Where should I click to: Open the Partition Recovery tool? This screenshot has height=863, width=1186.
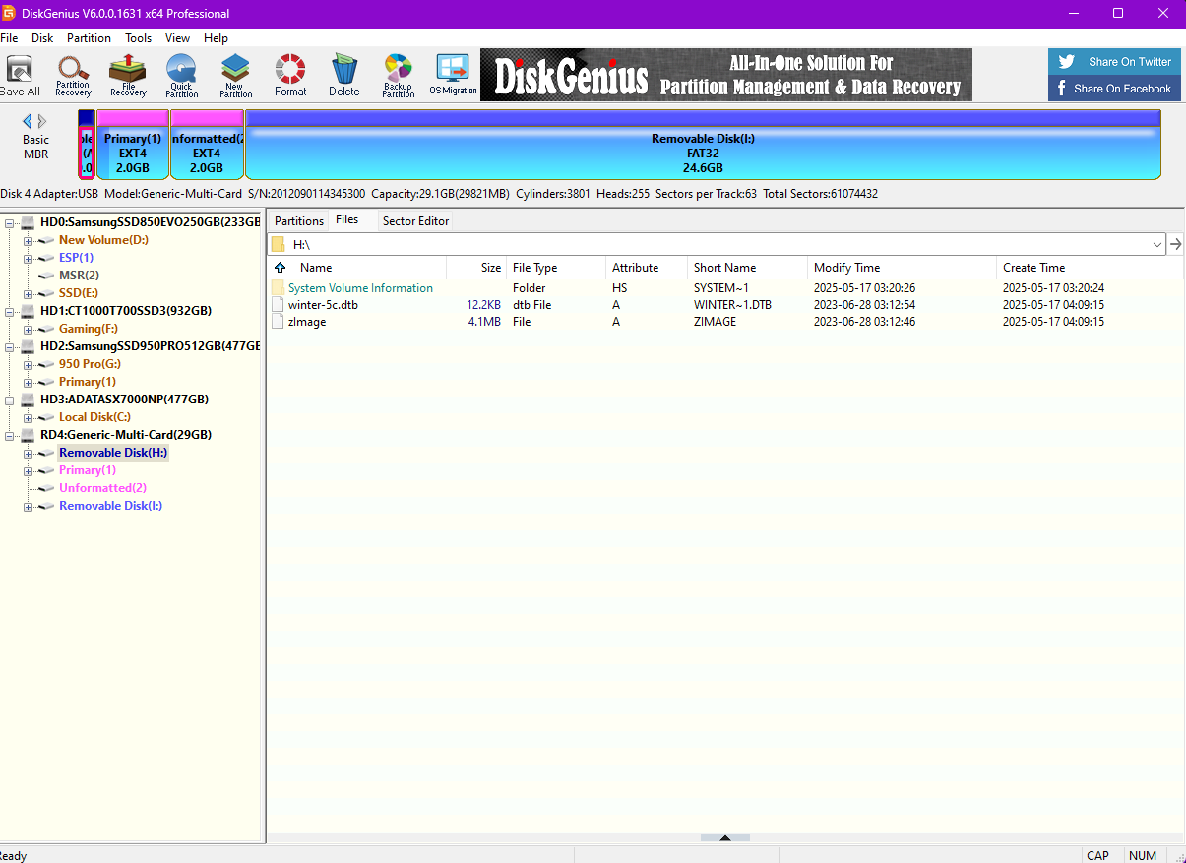click(x=73, y=75)
